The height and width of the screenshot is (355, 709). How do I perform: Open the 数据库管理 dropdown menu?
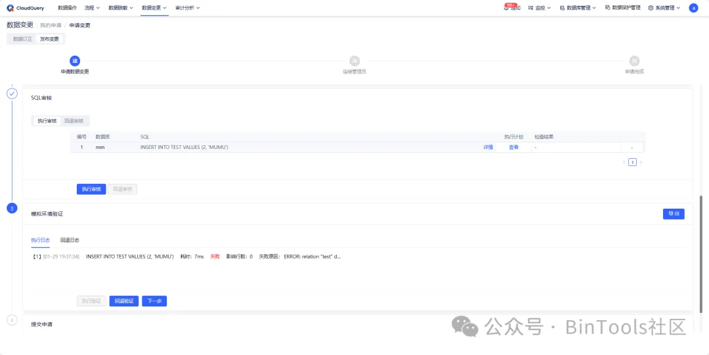(x=578, y=8)
